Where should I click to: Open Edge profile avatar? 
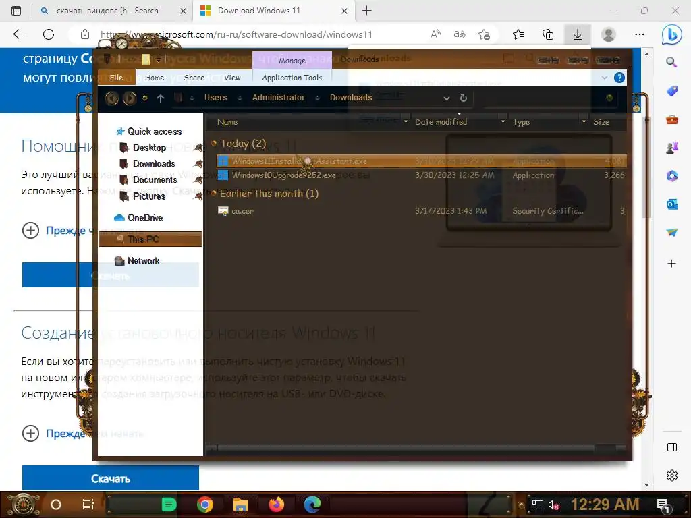point(609,34)
